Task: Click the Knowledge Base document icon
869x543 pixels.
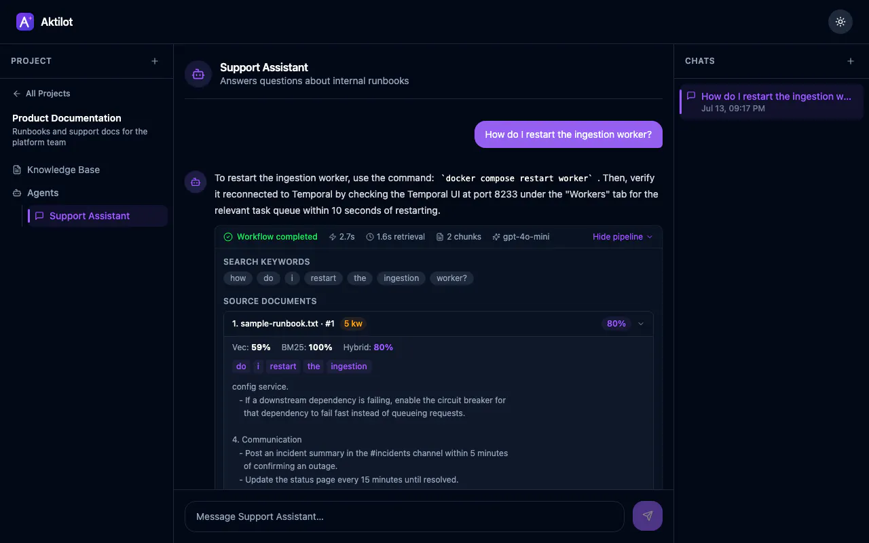Action: (x=17, y=170)
